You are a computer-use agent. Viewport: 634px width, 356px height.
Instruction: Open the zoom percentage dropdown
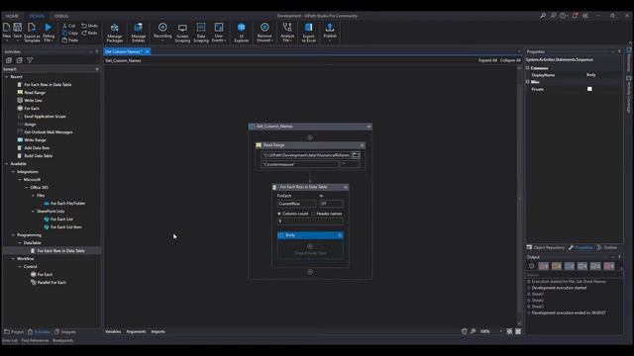(501, 331)
